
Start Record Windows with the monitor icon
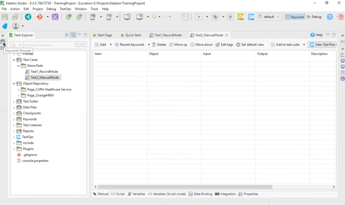tap(140, 17)
